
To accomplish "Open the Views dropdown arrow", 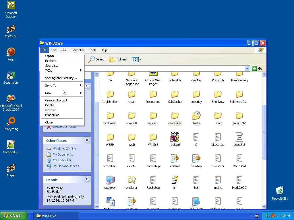I will coord(140,60).
